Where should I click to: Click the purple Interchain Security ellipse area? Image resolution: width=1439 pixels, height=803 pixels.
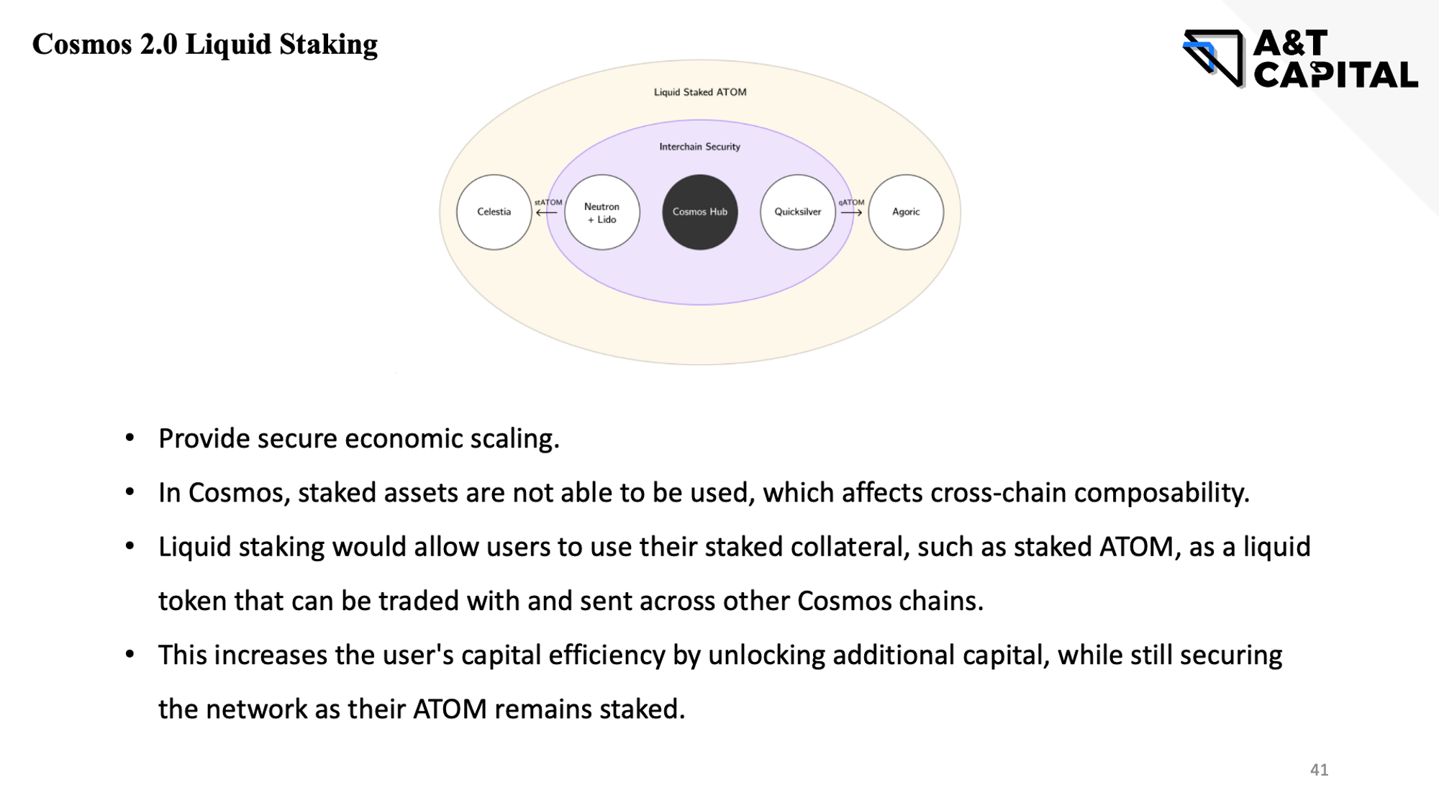699,277
